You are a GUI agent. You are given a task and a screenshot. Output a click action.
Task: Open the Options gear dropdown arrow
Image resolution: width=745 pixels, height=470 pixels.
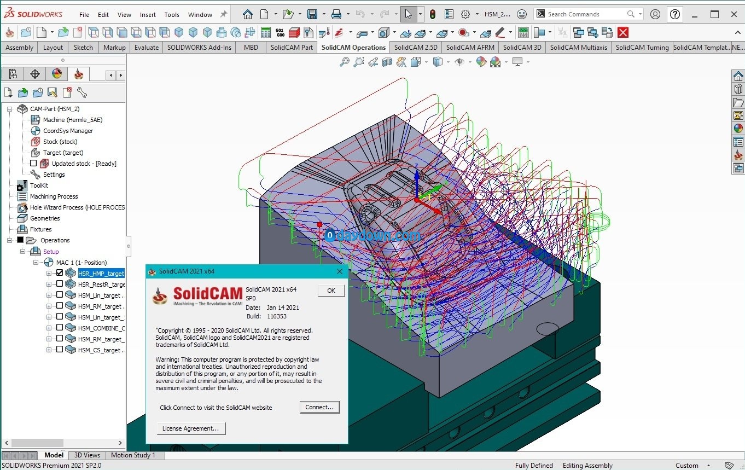(x=477, y=14)
